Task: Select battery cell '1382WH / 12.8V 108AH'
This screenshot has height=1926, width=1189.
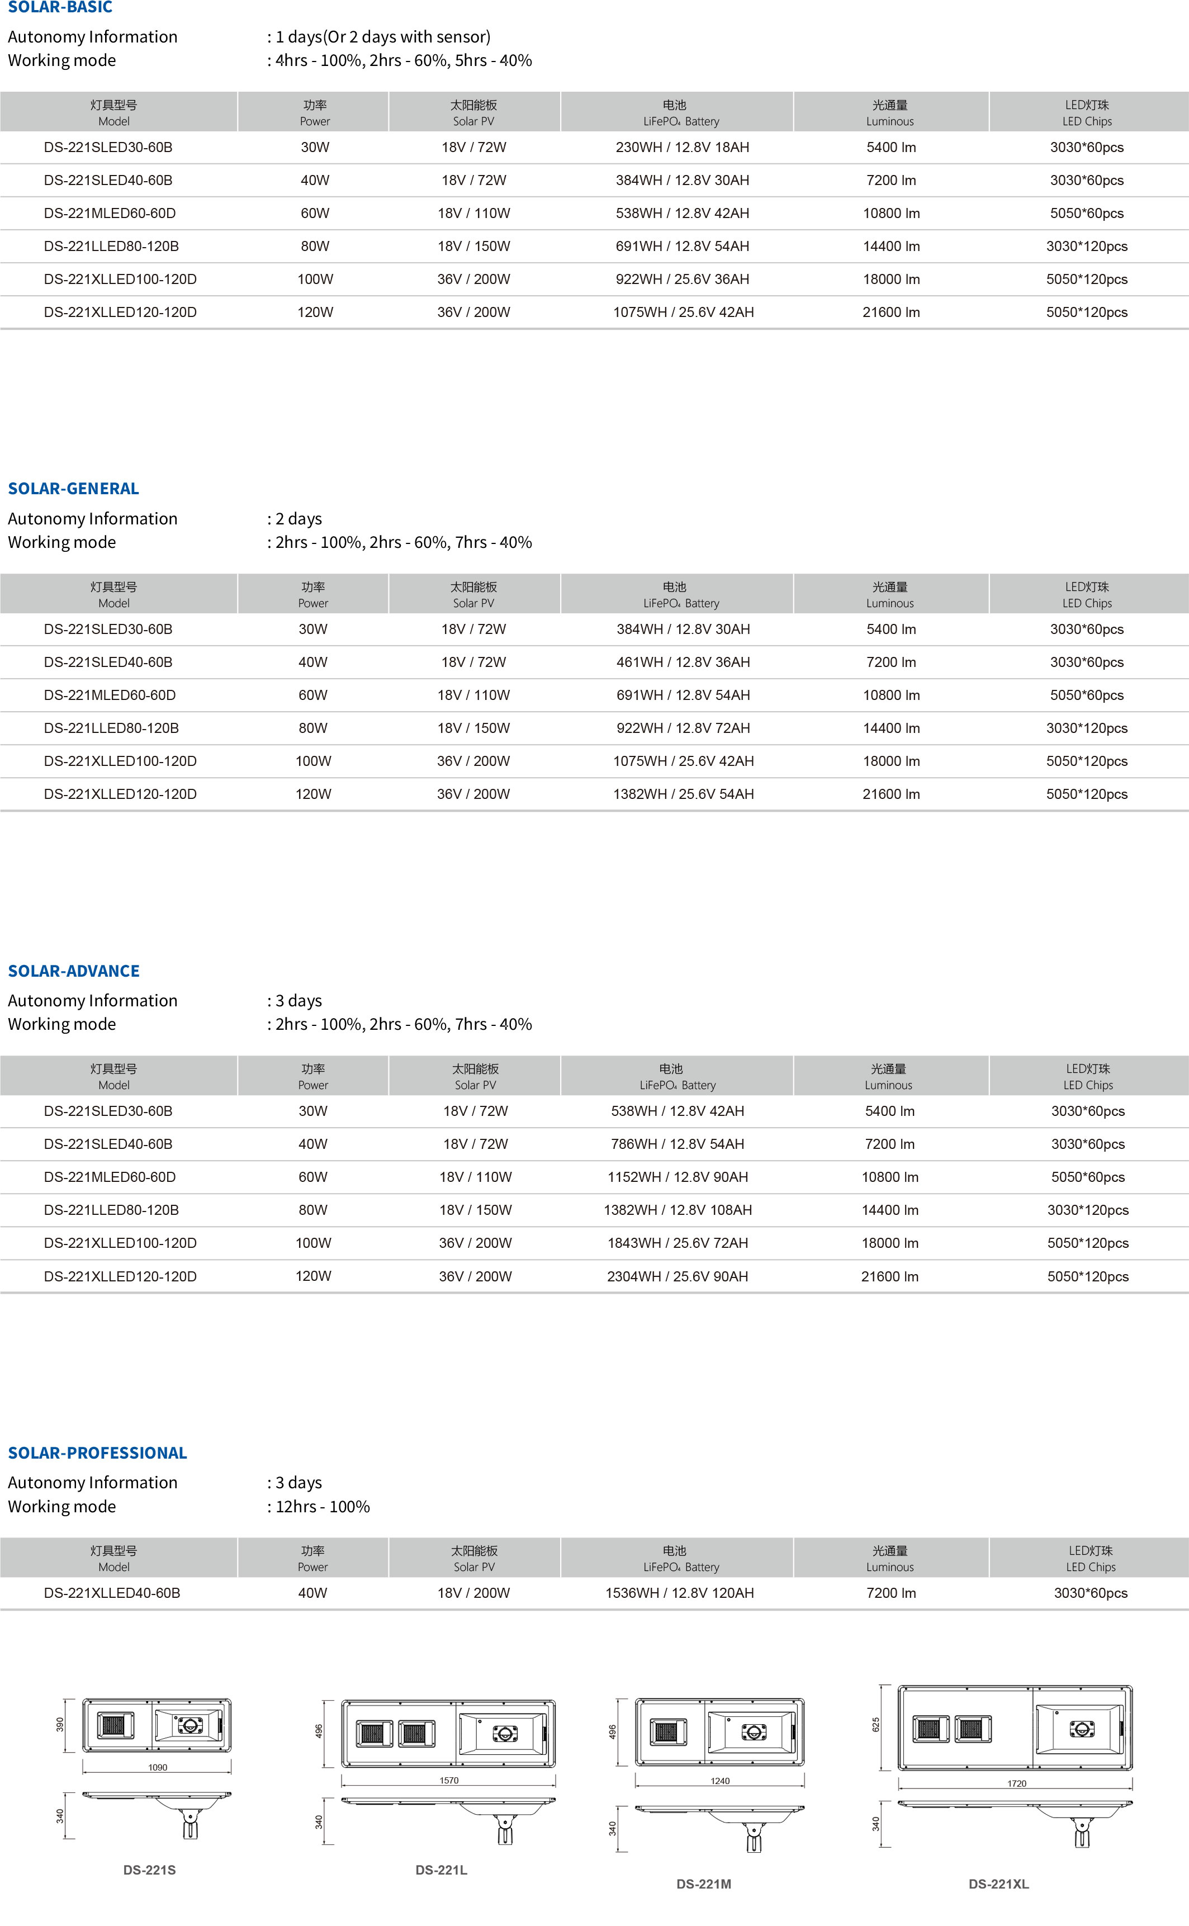Action: pos(678,1210)
